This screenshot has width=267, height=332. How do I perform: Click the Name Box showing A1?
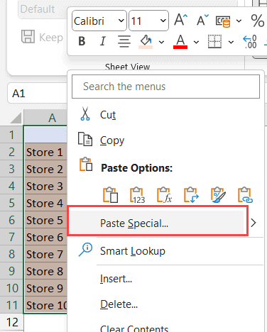click(x=38, y=94)
